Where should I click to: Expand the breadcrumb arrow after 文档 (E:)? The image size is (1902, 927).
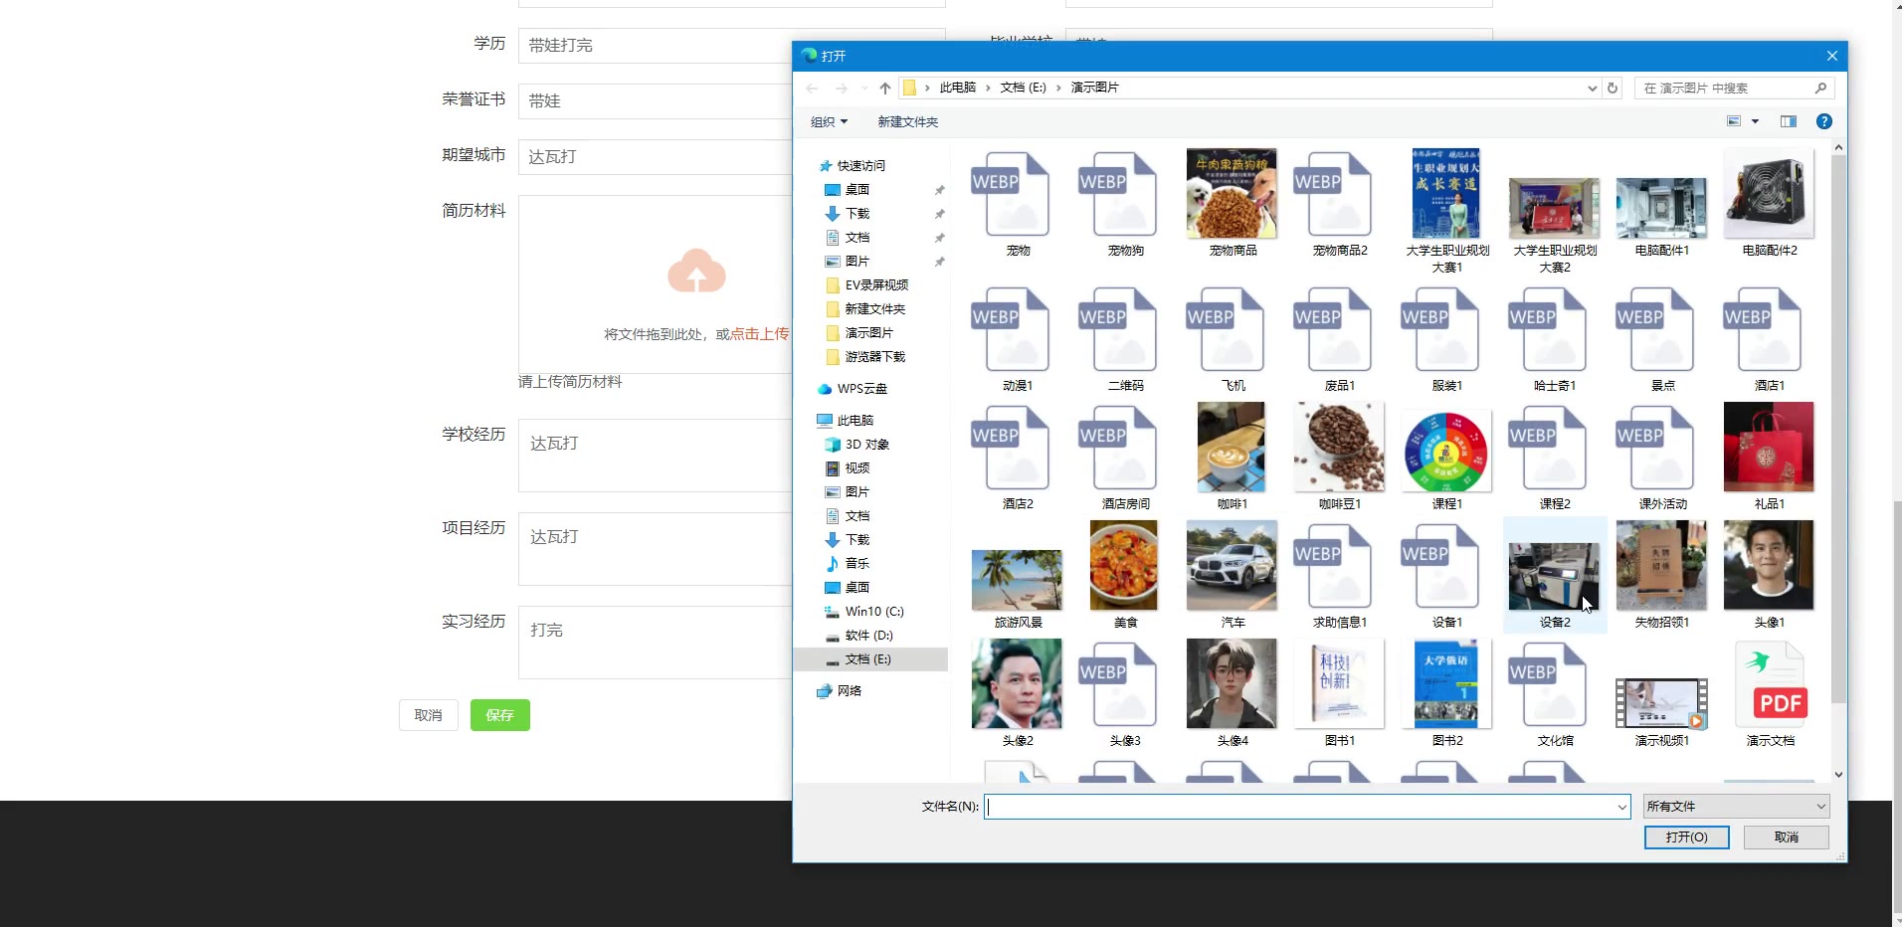(x=1058, y=88)
